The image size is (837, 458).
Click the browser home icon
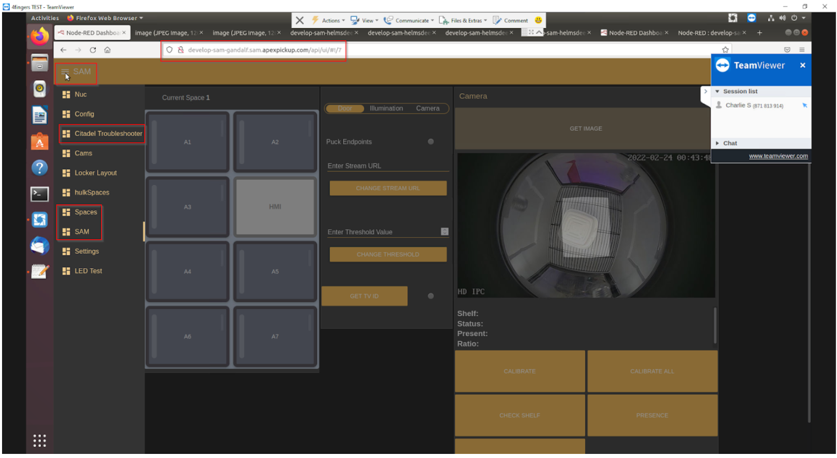[108, 50]
